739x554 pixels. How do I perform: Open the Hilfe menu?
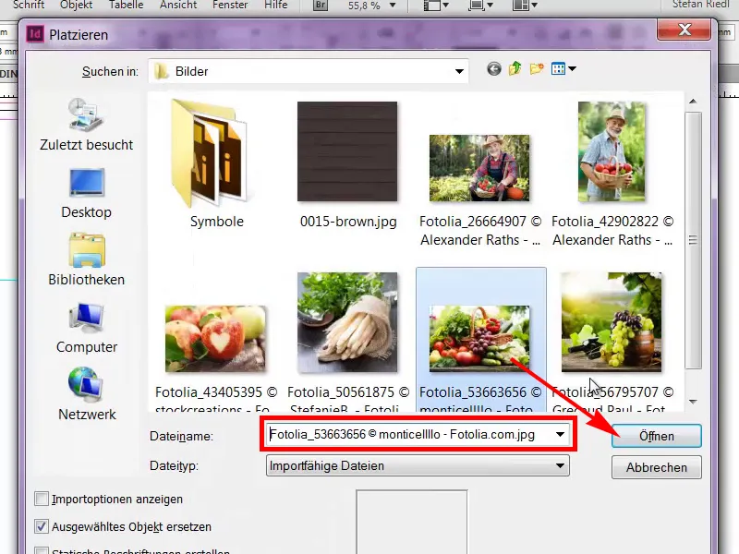(x=275, y=6)
